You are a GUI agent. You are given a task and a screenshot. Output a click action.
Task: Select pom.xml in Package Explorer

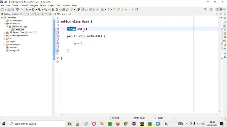pos(13,47)
